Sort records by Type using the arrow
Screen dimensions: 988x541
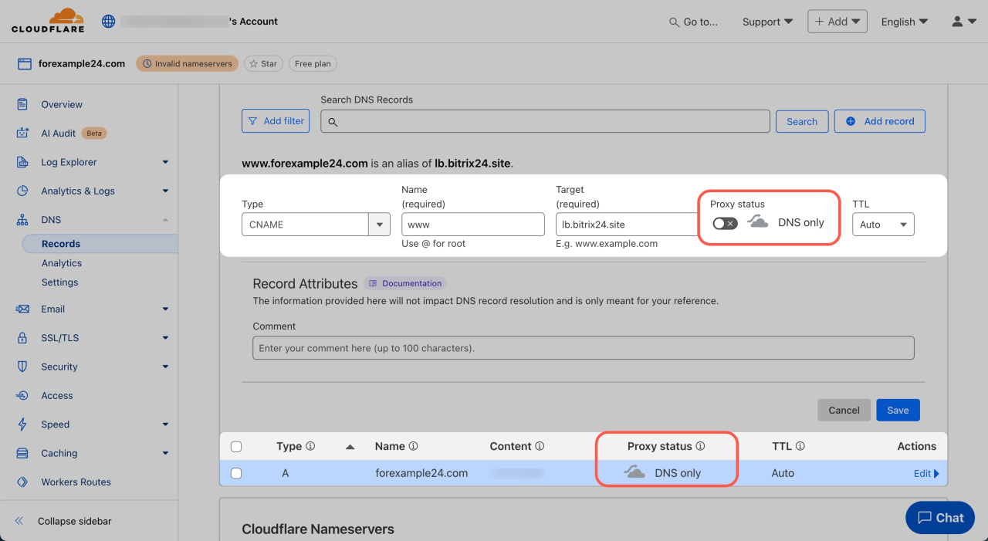click(350, 446)
